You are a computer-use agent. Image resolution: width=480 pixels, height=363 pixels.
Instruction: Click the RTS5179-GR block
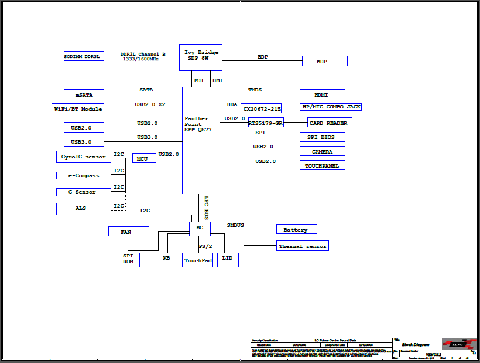[266, 123]
